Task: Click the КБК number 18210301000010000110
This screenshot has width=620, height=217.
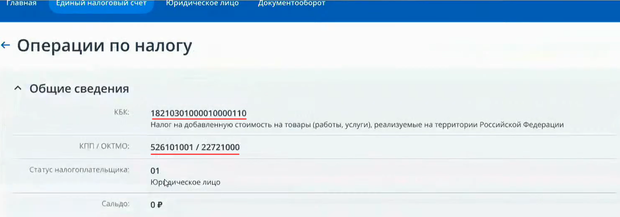Action: (198, 113)
